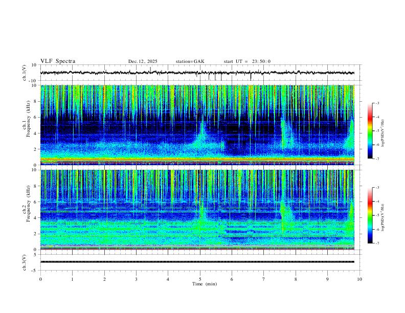Image resolution: width=405 pixels, height=313 pixels.
Task: Click the ch.1 waveform trace
Action: click(197, 73)
